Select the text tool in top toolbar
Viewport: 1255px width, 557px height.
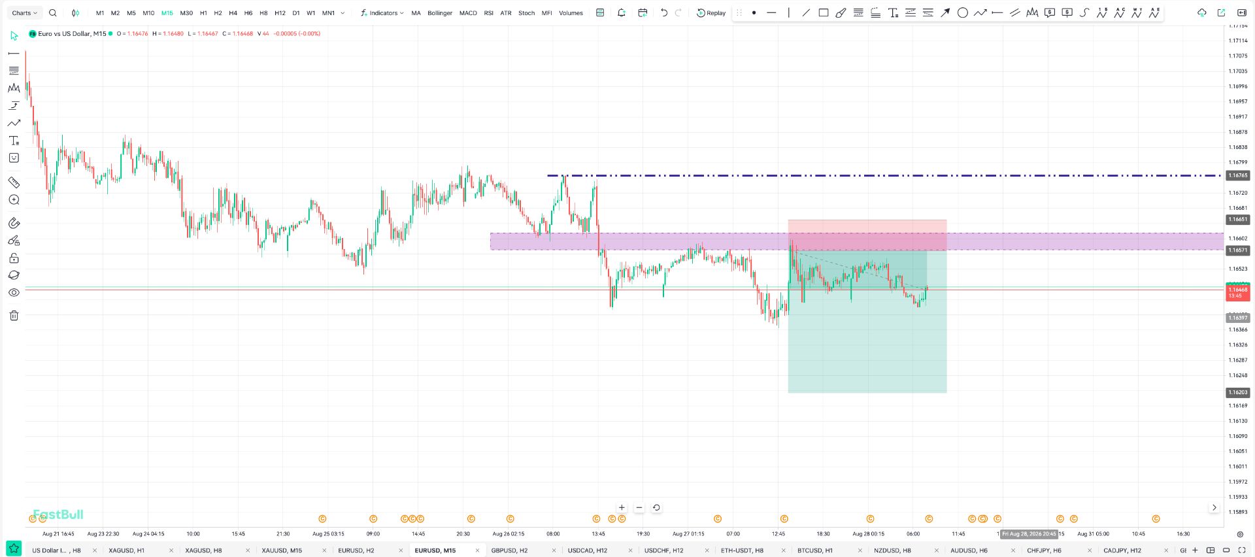pos(893,13)
